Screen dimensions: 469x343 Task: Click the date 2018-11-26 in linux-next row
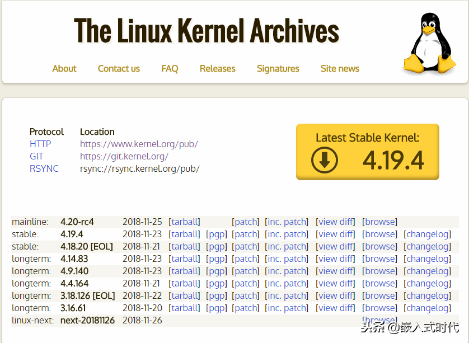click(x=142, y=320)
